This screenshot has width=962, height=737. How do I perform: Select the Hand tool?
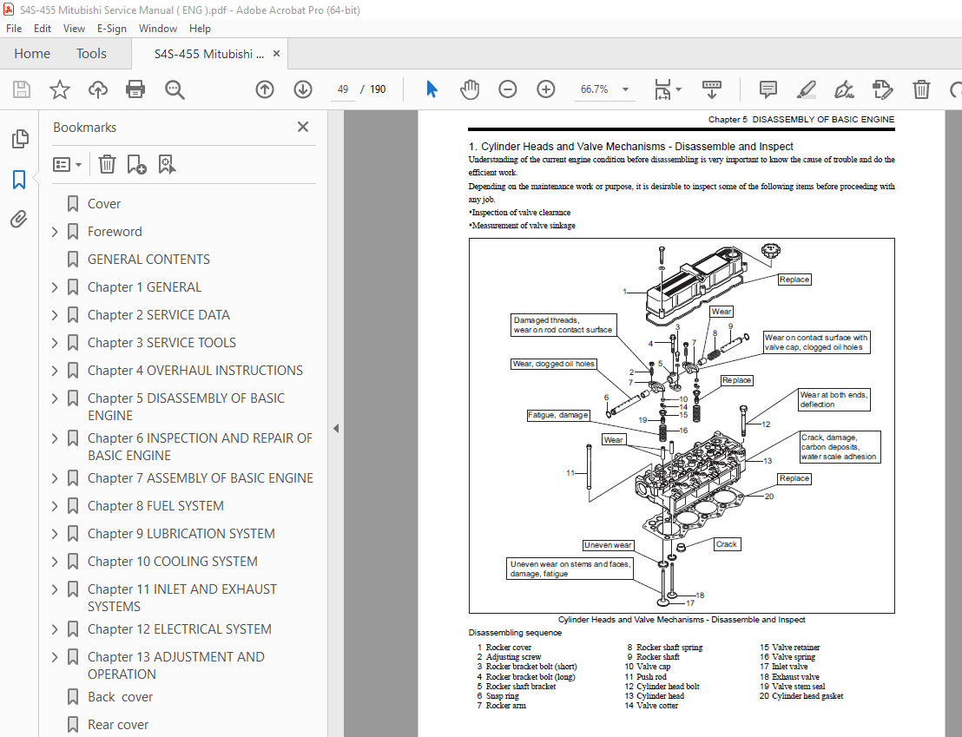pos(470,89)
